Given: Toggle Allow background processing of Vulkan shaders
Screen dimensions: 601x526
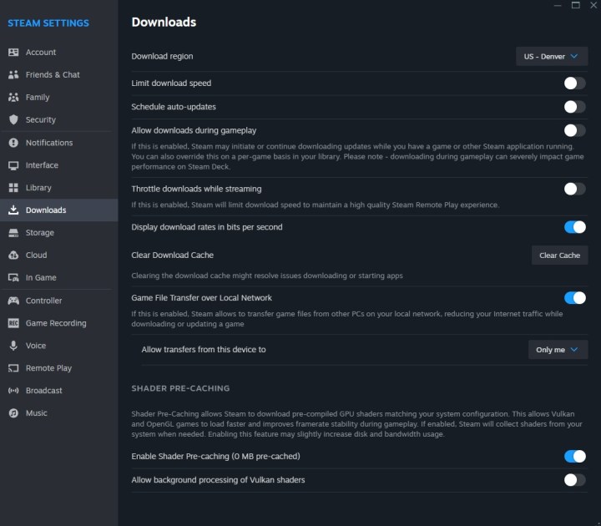Looking at the screenshot, I should 574,479.
